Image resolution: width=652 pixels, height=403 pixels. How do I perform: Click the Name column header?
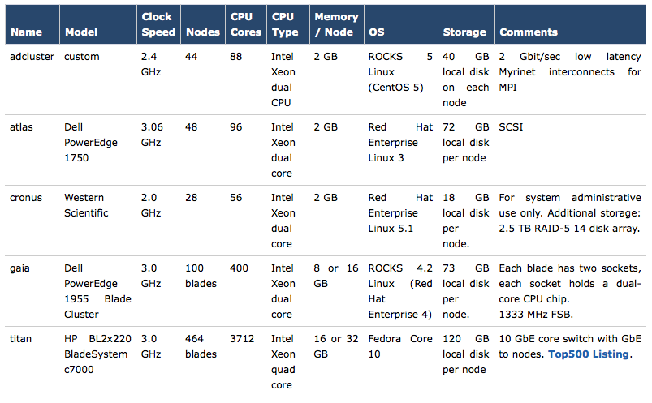pyautogui.click(x=26, y=32)
